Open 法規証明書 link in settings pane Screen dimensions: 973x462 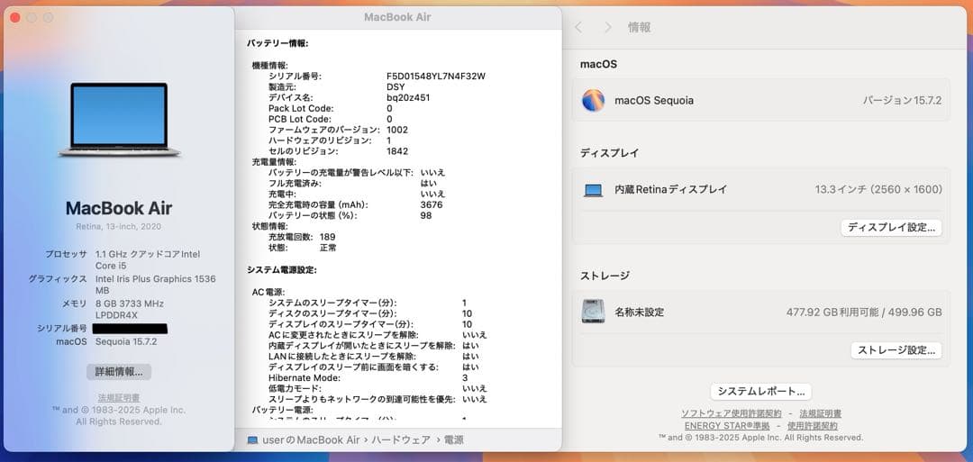coord(821,413)
